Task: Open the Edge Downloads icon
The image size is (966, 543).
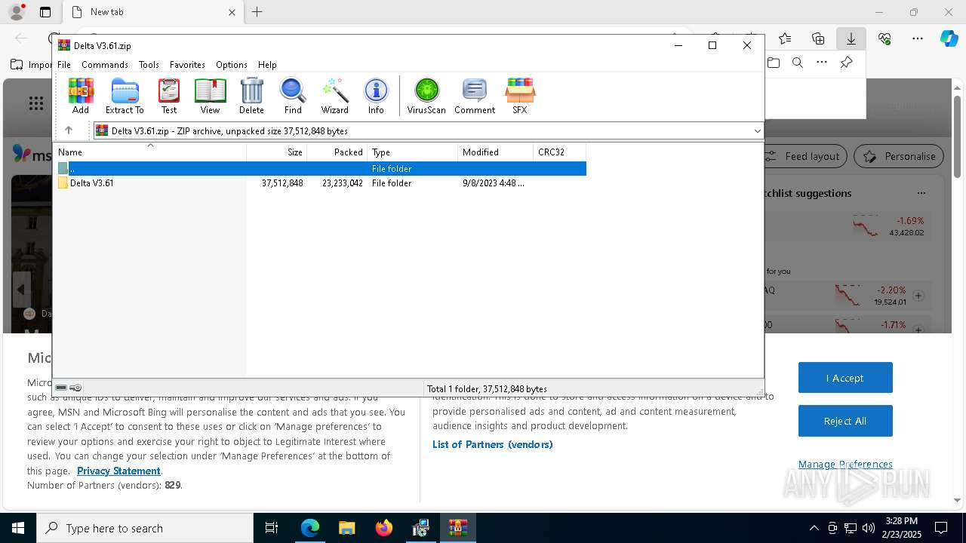Action: [851, 38]
